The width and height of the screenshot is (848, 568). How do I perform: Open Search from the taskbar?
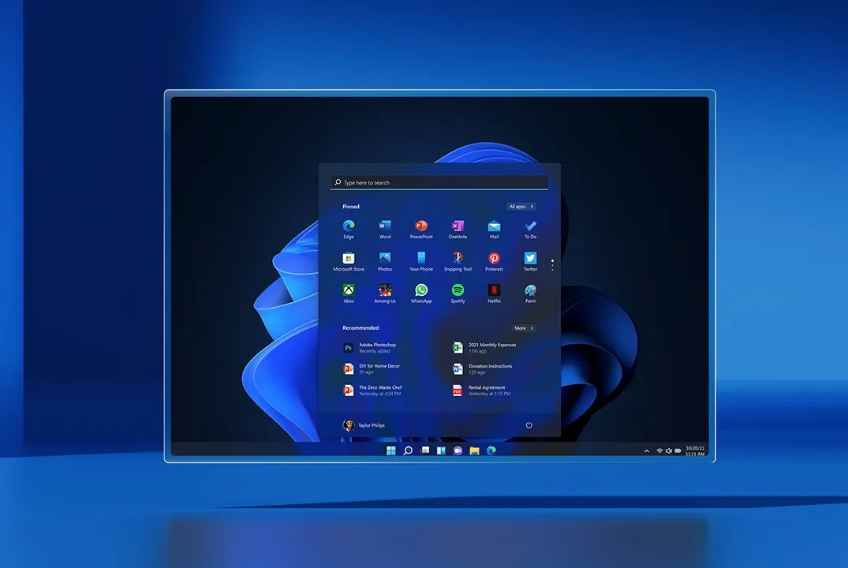click(409, 450)
